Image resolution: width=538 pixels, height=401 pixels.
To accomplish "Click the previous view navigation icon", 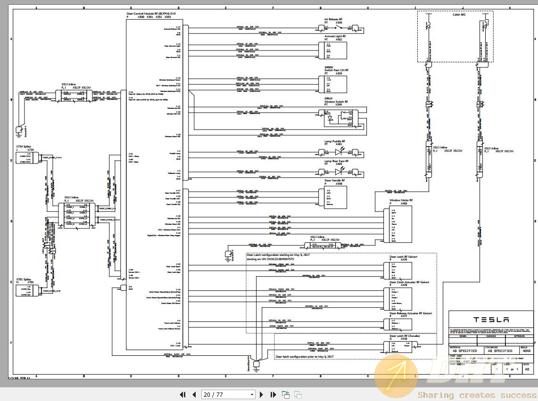I will pos(285,394).
